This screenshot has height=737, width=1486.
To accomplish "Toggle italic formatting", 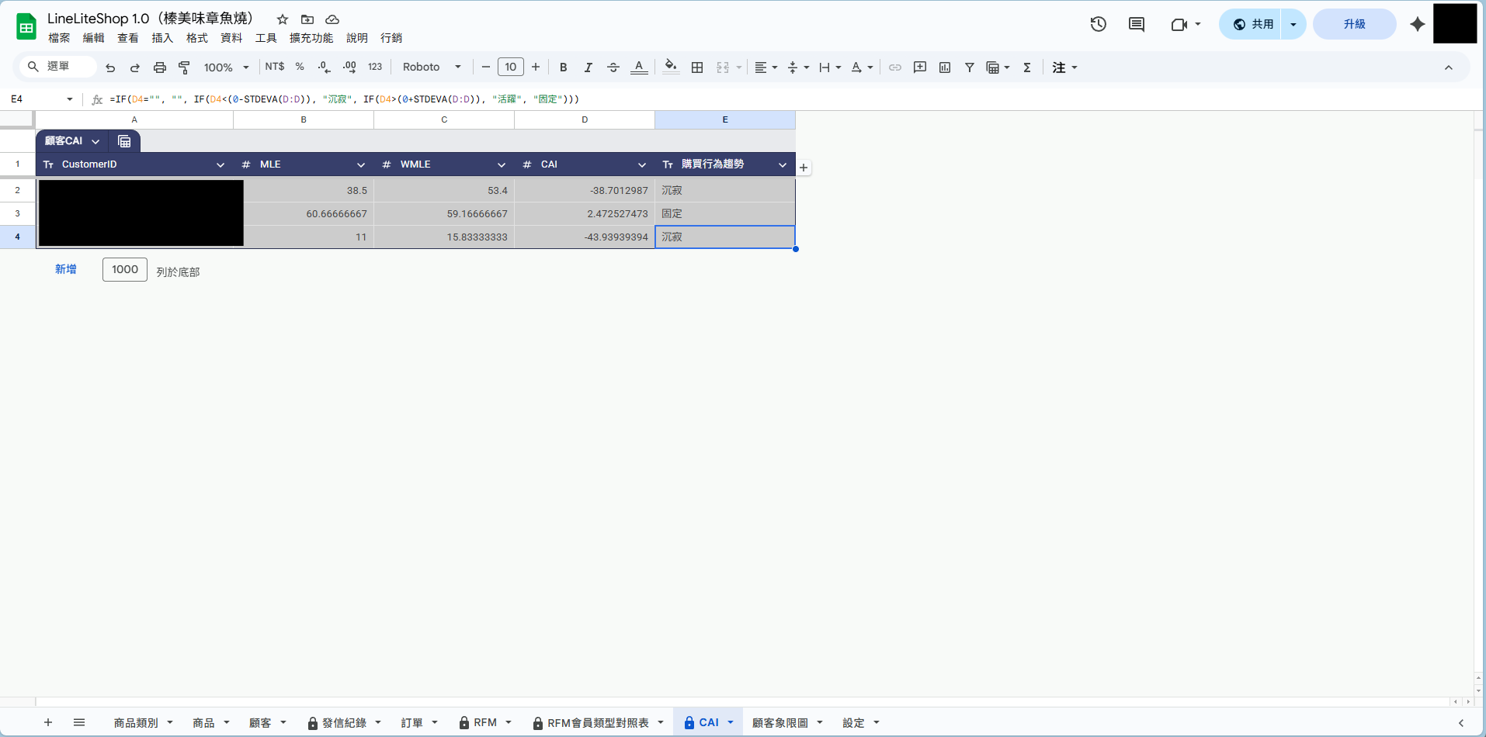I will (x=588, y=67).
